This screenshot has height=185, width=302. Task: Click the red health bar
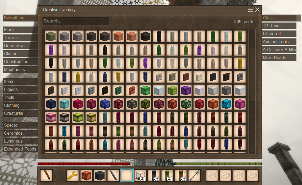coord(84,164)
